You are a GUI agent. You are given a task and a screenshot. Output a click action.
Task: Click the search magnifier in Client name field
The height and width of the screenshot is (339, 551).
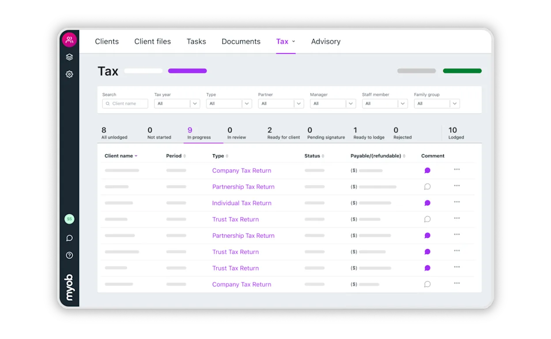coord(108,104)
